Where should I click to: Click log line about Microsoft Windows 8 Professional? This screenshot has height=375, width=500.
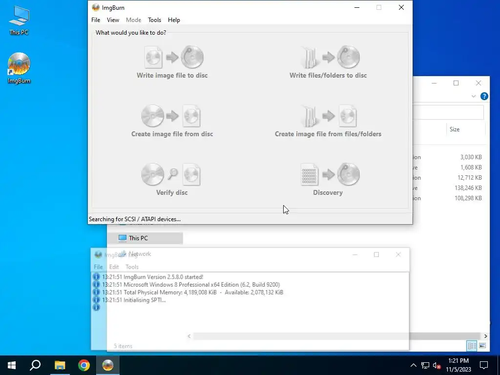pos(191,285)
